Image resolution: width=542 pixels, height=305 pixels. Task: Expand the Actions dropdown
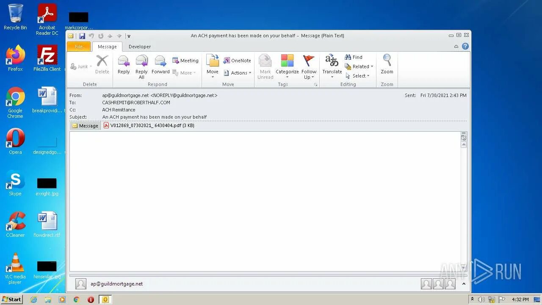click(238, 72)
